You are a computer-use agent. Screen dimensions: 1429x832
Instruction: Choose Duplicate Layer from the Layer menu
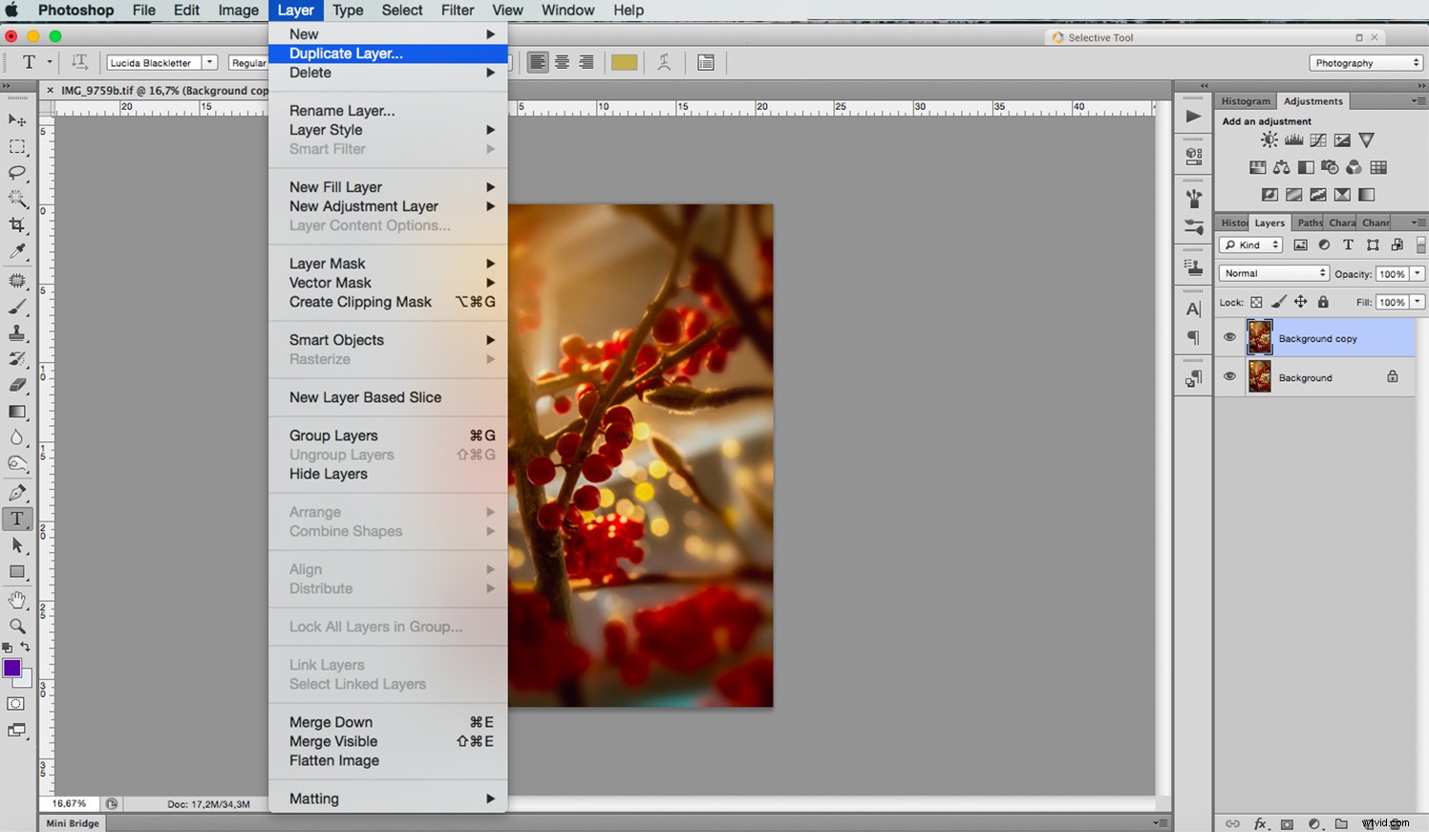coord(345,53)
